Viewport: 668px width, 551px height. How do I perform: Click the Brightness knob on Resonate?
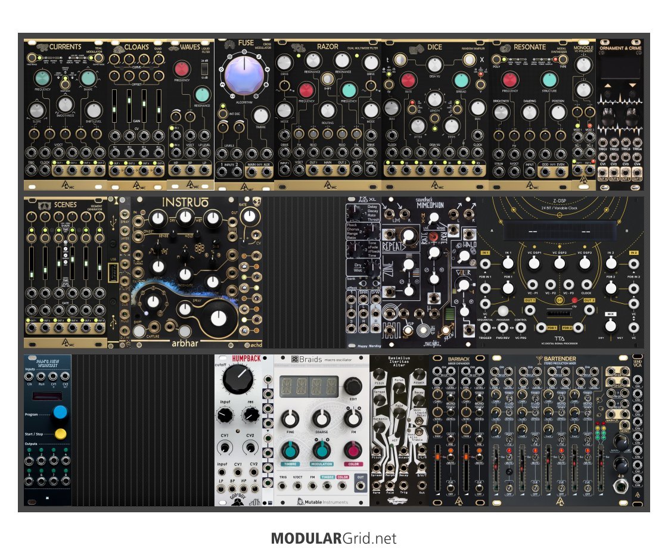501,112
